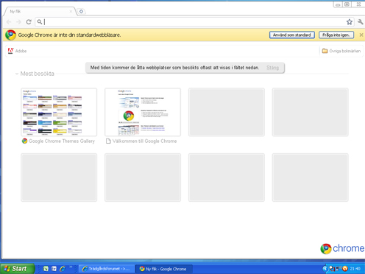Open Övriga bokmärken folder
Image resolution: width=365 pixels, height=274 pixels.
341,51
